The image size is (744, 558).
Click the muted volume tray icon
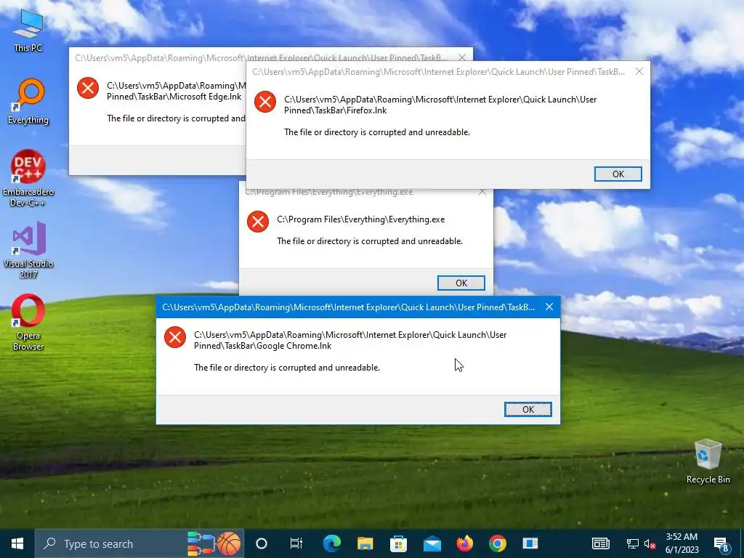[650, 544]
